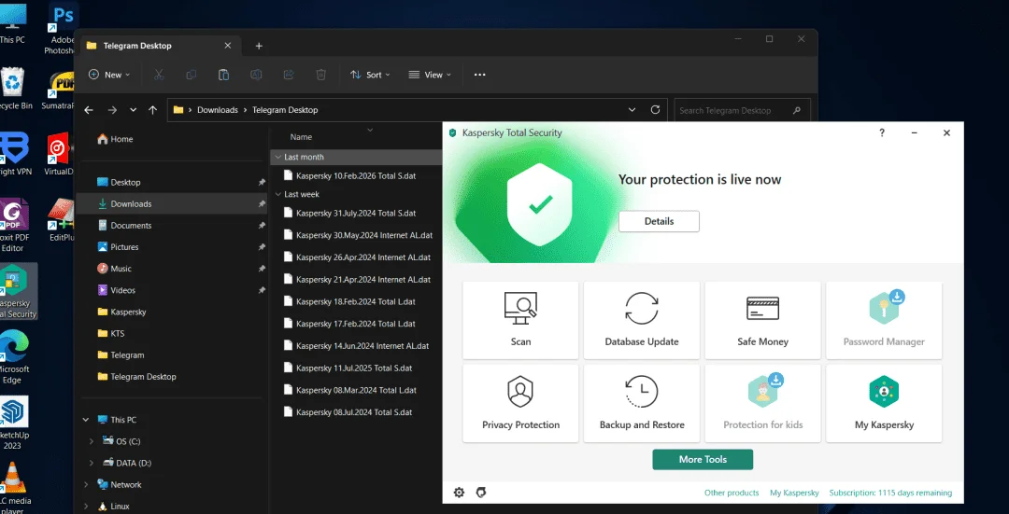
Task: Click the Share icon in Explorer toolbar
Action: (289, 75)
